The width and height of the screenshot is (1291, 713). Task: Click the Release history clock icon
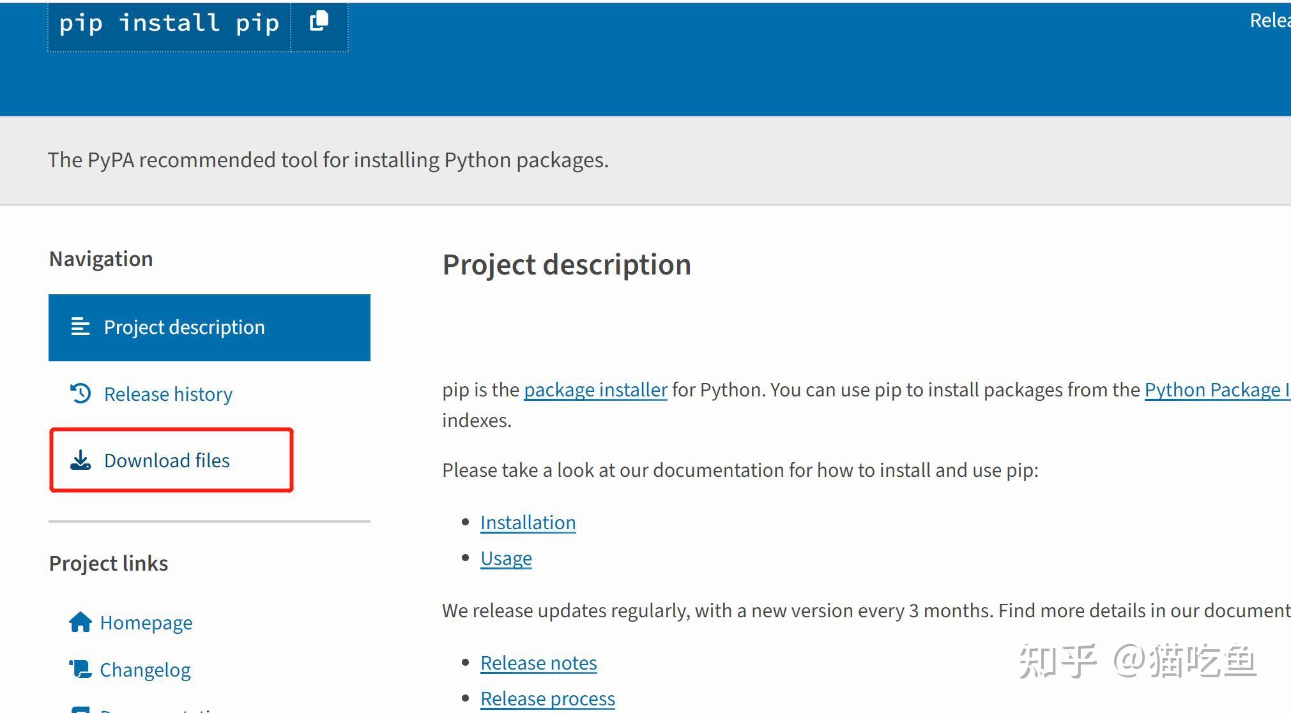click(80, 393)
